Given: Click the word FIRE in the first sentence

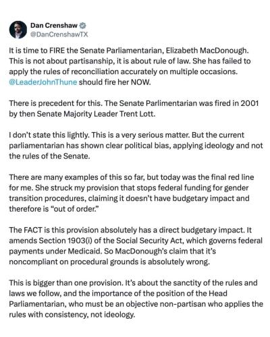Looking at the screenshot, I should [x=57, y=51].
